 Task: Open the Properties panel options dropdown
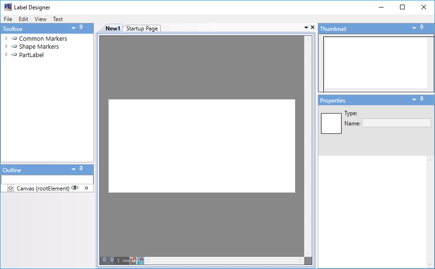click(414, 100)
